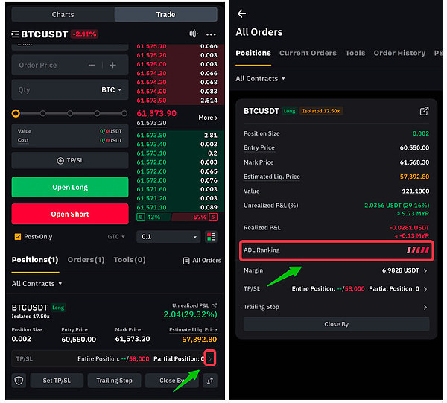Set quantity slider to second marker
Screen dimensions: 447x403
(x=42, y=113)
